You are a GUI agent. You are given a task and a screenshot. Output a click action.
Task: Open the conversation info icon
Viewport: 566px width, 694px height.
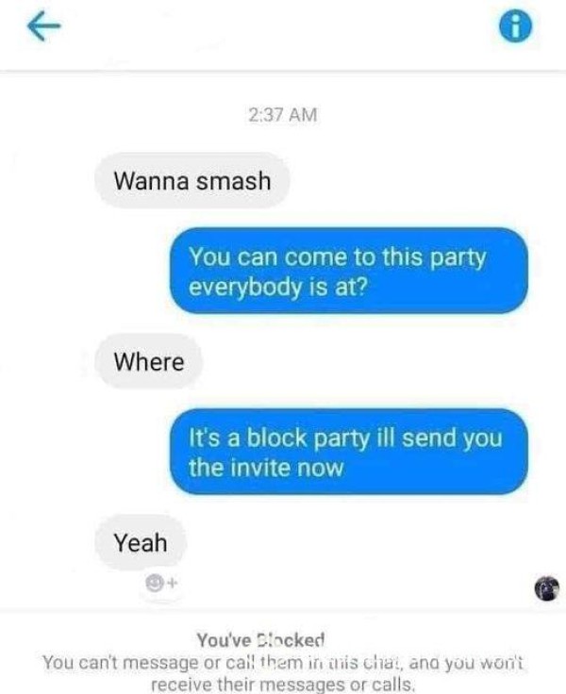515,26
